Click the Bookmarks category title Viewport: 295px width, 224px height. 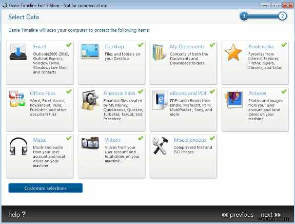point(261,47)
